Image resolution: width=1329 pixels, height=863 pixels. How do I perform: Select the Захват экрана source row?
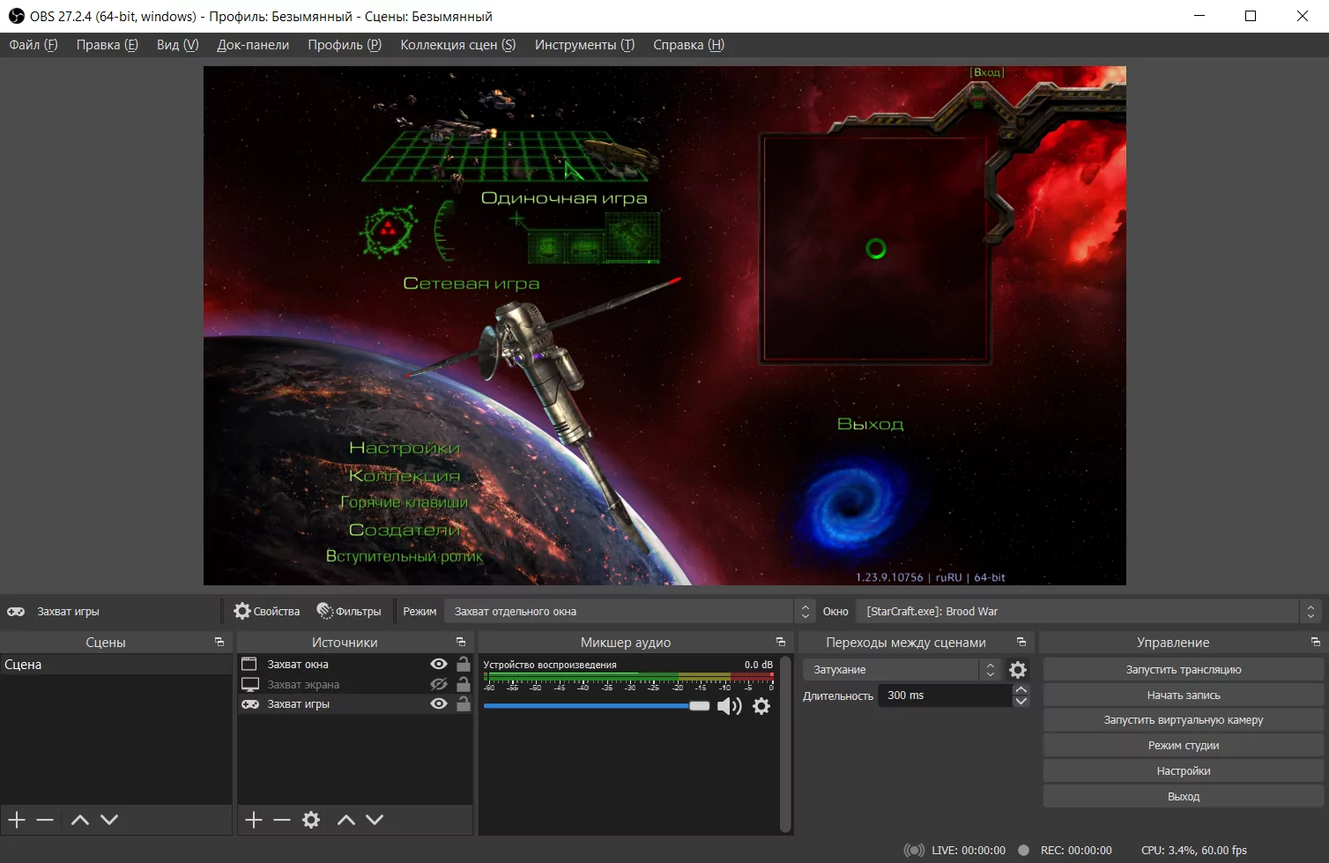(x=355, y=684)
